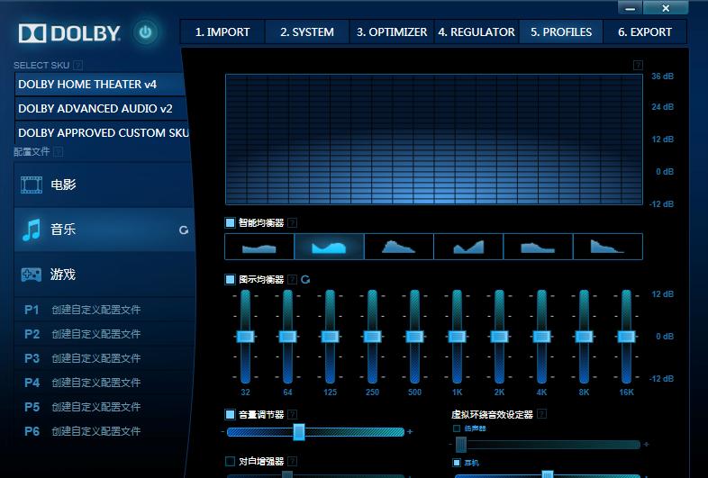Reset the 音乐 profile with its refresh icon
708x478 pixels.
point(184,230)
